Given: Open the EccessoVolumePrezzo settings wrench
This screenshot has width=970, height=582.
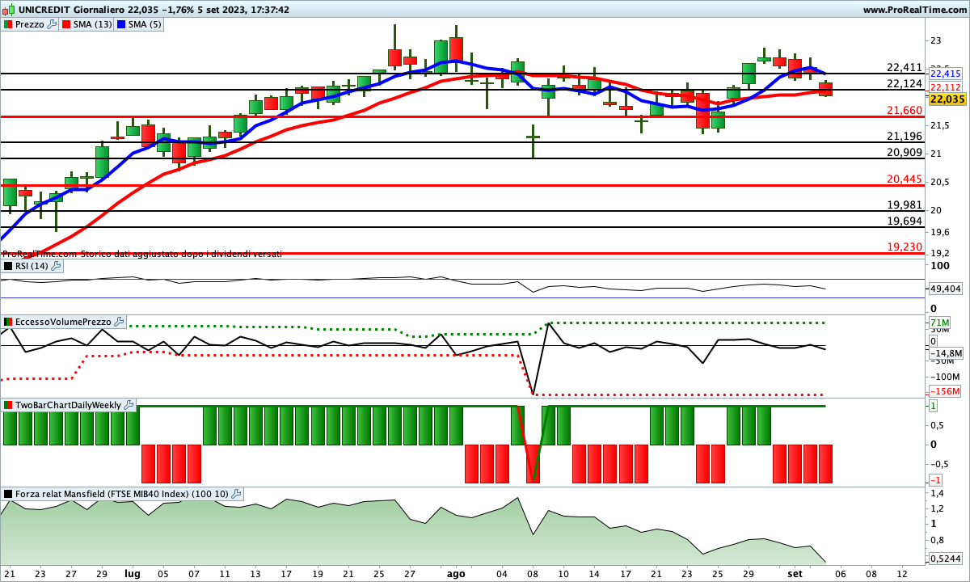Looking at the screenshot, I should click(x=120, y=322).
